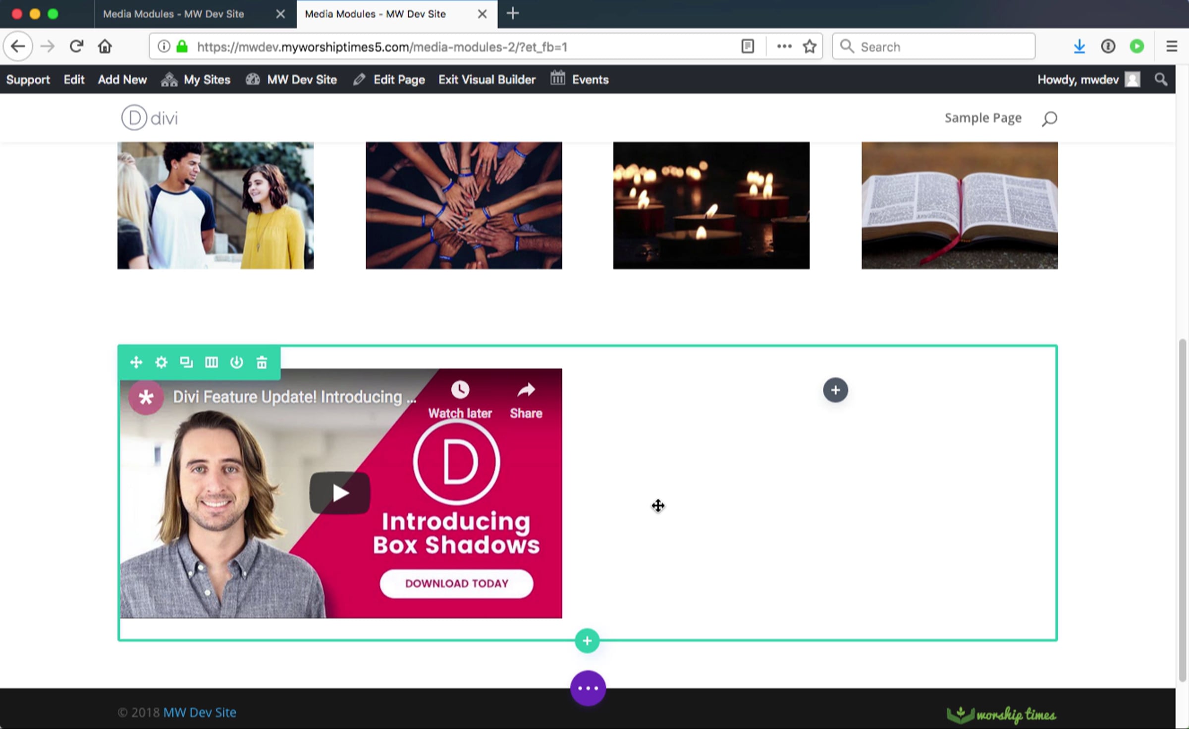1189x729 pixels.
Task: Open the Sample Page link
Action: [982, 118]
